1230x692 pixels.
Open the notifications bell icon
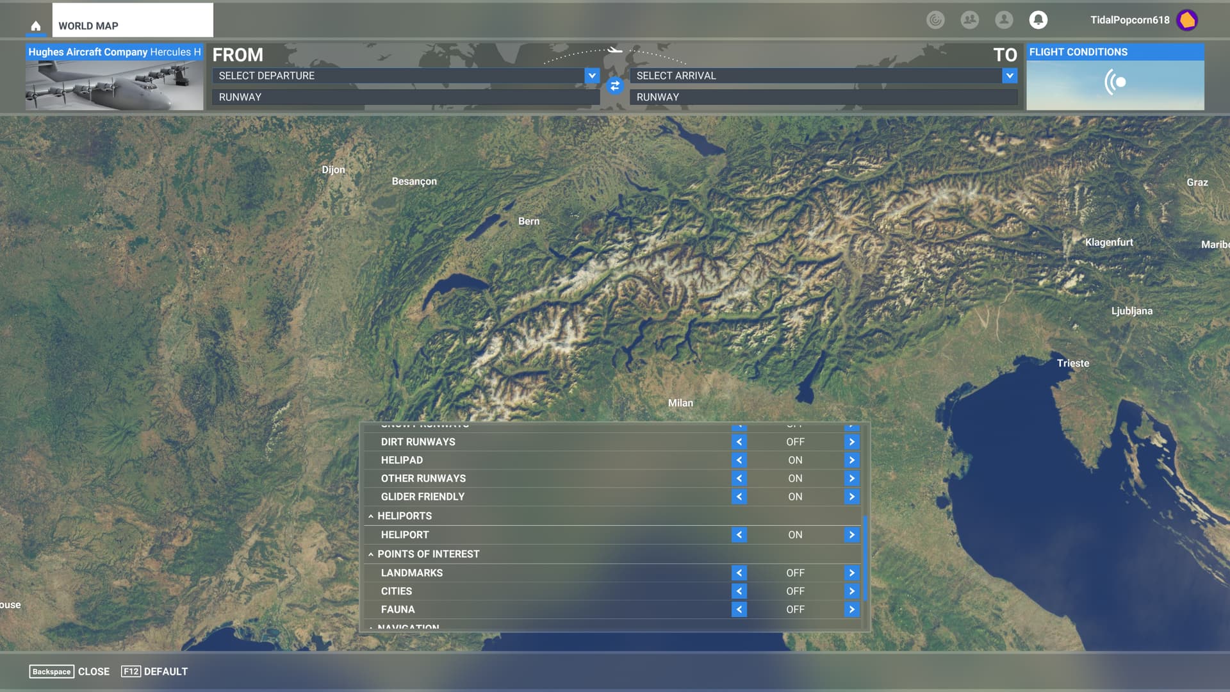1038,20
